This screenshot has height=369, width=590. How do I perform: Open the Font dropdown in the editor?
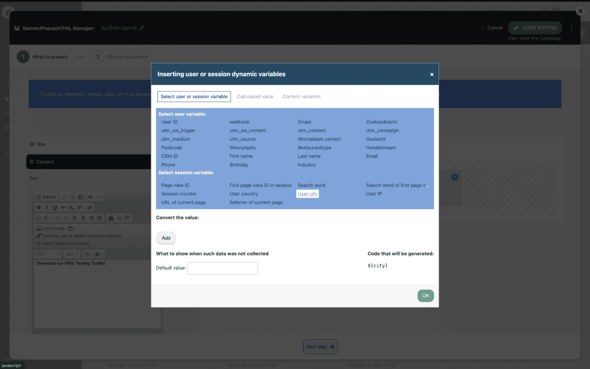click(x=47, y=253)
